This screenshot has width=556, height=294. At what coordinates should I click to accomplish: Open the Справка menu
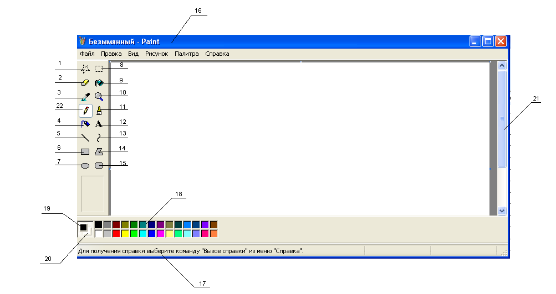pyautogui.click(x=217, y=54)
